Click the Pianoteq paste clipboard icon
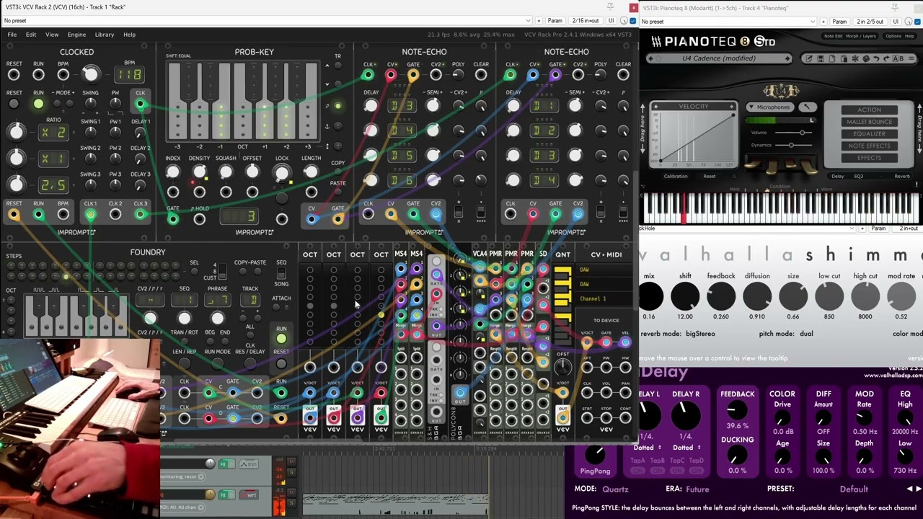The height and width of the screenshot is (519, 923). 843,58
